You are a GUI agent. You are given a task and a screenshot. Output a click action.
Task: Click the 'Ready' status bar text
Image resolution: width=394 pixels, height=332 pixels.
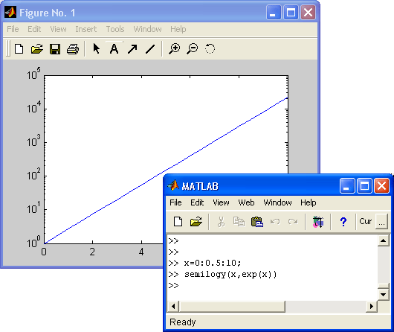(183, 322)
